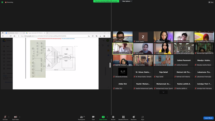Select the Isnindya Putri Febriana name tile

[x=204, y=84]
